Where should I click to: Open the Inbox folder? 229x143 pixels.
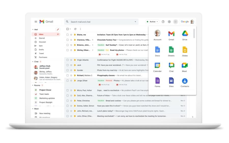pos(46,34)
